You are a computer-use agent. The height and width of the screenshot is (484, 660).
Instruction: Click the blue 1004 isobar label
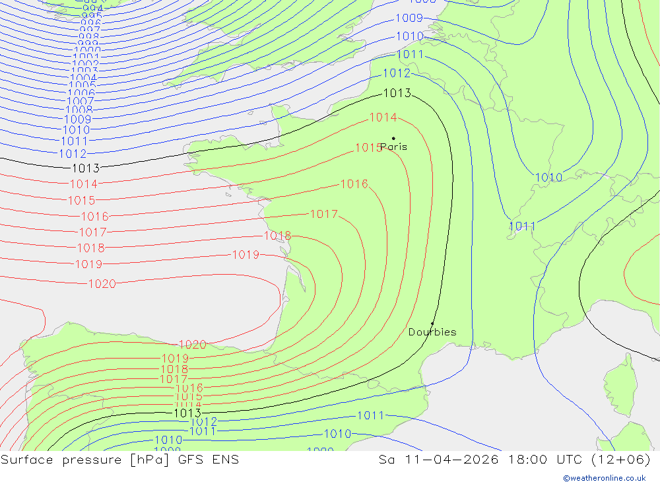pyautogui.click(x=83, y=77)
